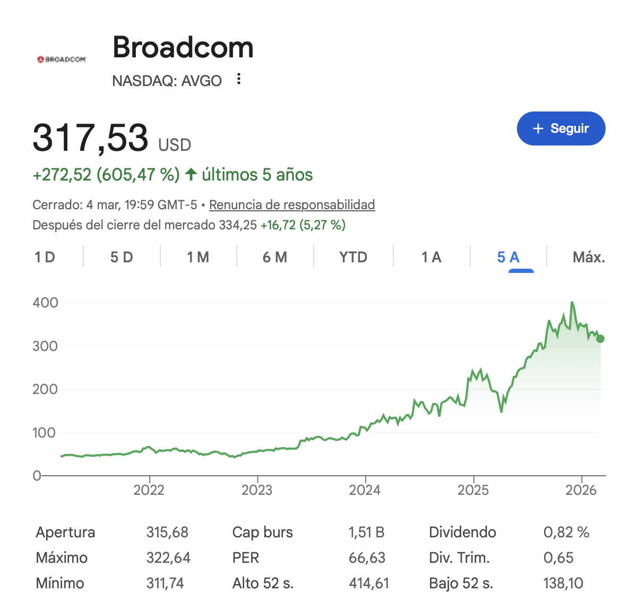Select the 1 A yearly range tab

pos(432,258)
